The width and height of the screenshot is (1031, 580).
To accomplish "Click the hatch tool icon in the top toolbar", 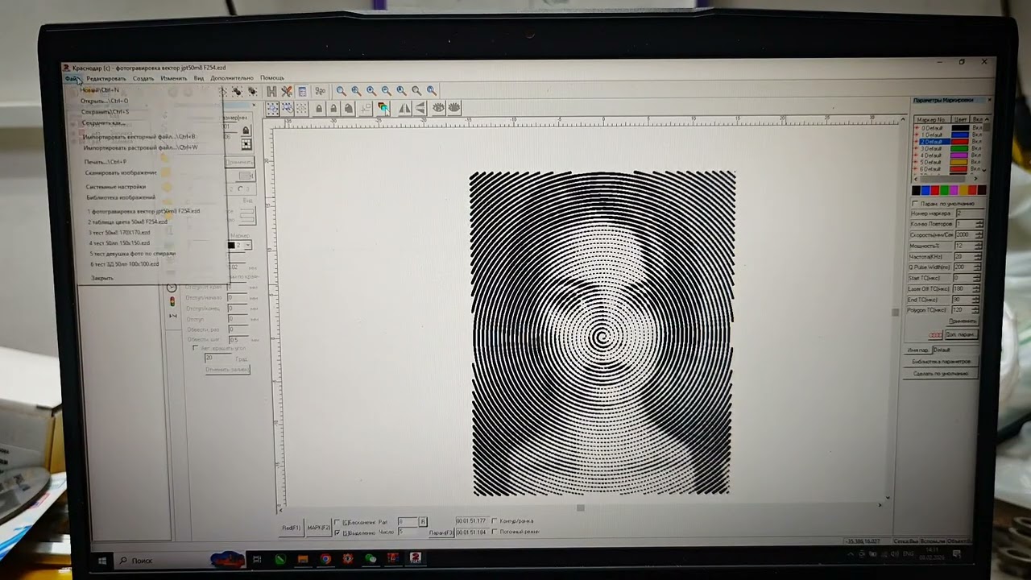I will (x=271, y=92).
